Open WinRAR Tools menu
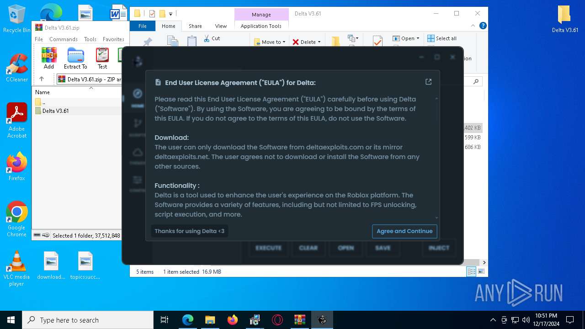Screen dimensions: 585x329 point(90,39)
